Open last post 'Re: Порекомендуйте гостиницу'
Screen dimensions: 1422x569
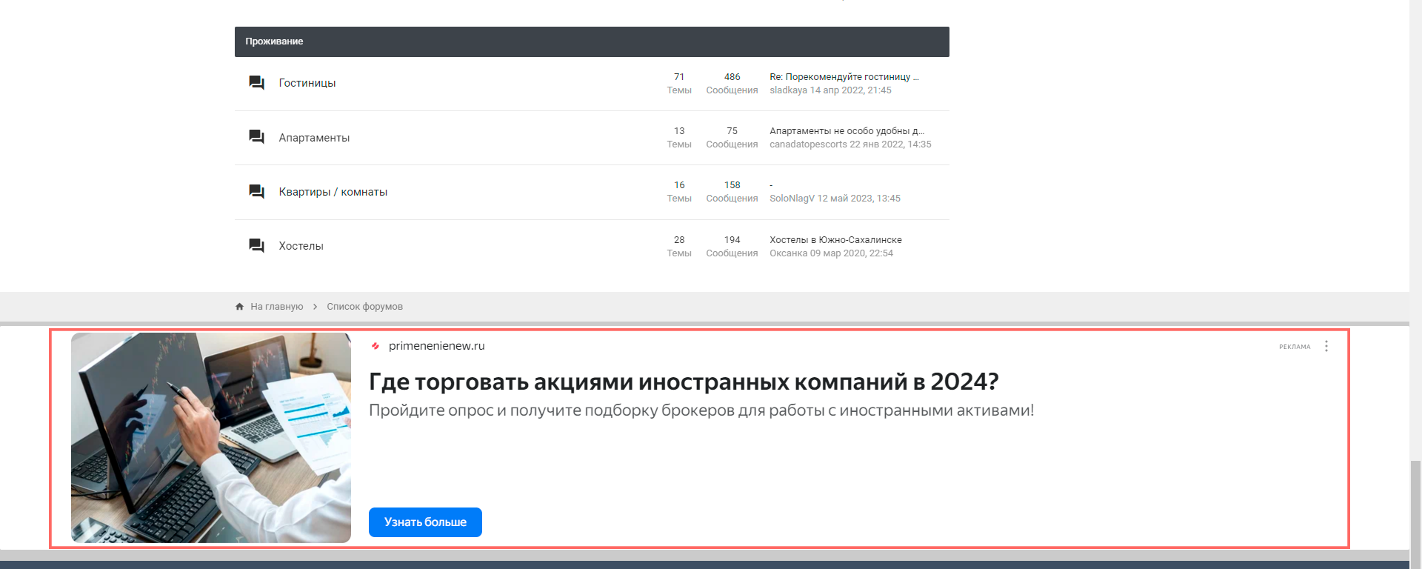pyautogui.click(x=844, y=76)
